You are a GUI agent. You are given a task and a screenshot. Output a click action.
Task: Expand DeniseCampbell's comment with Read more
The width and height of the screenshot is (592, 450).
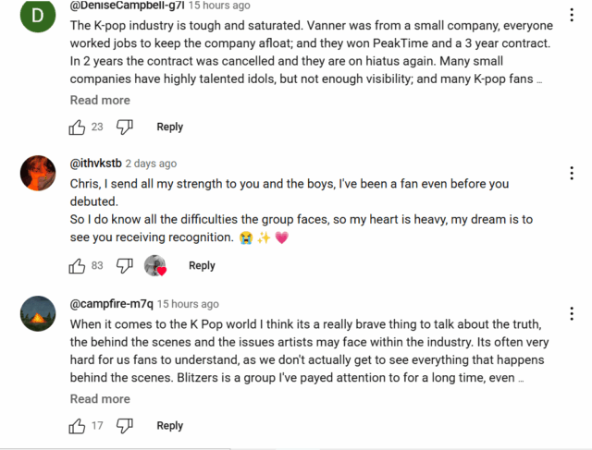(x=100, y=100)
